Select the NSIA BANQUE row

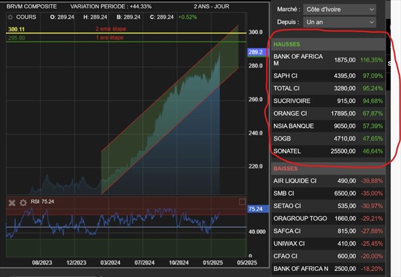(328, 126)
